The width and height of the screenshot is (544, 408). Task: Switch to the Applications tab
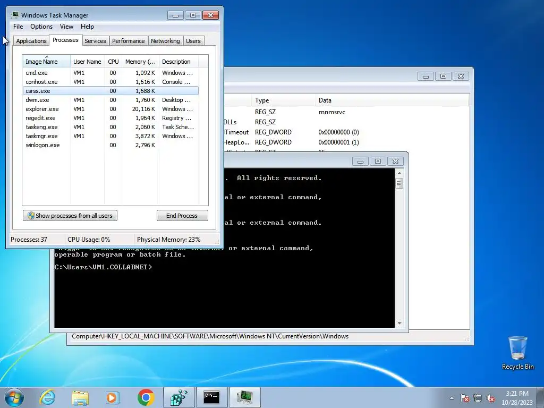tap(31, 41)
